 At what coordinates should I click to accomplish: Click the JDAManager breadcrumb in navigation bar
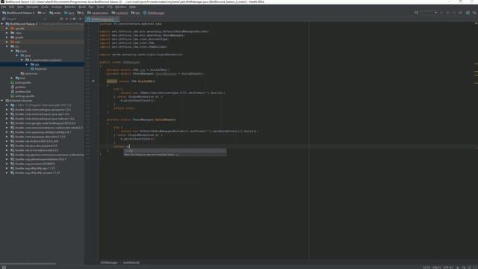[154, 13]
